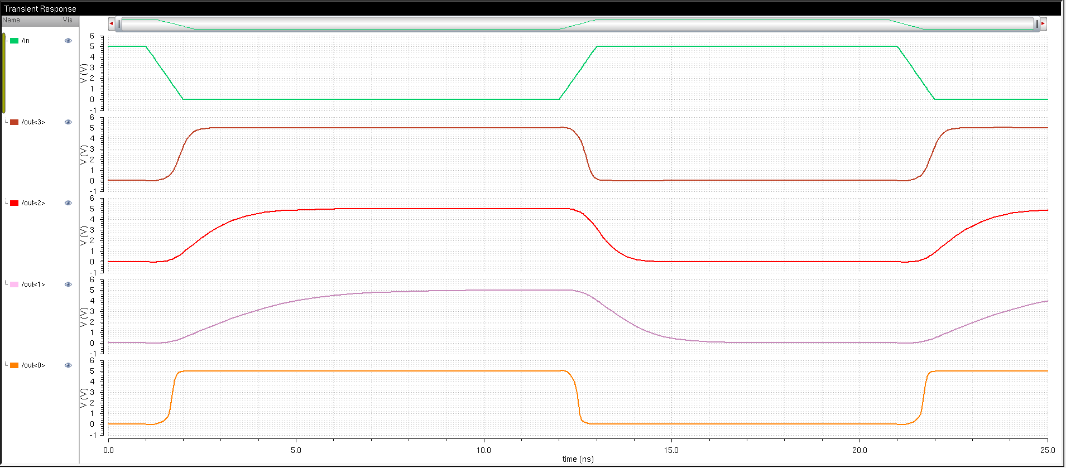Image resolution: width=1066 pixels, height=468 pixels.
Task: Select the /out<2> signal name
Action: [x=33, y=203]
